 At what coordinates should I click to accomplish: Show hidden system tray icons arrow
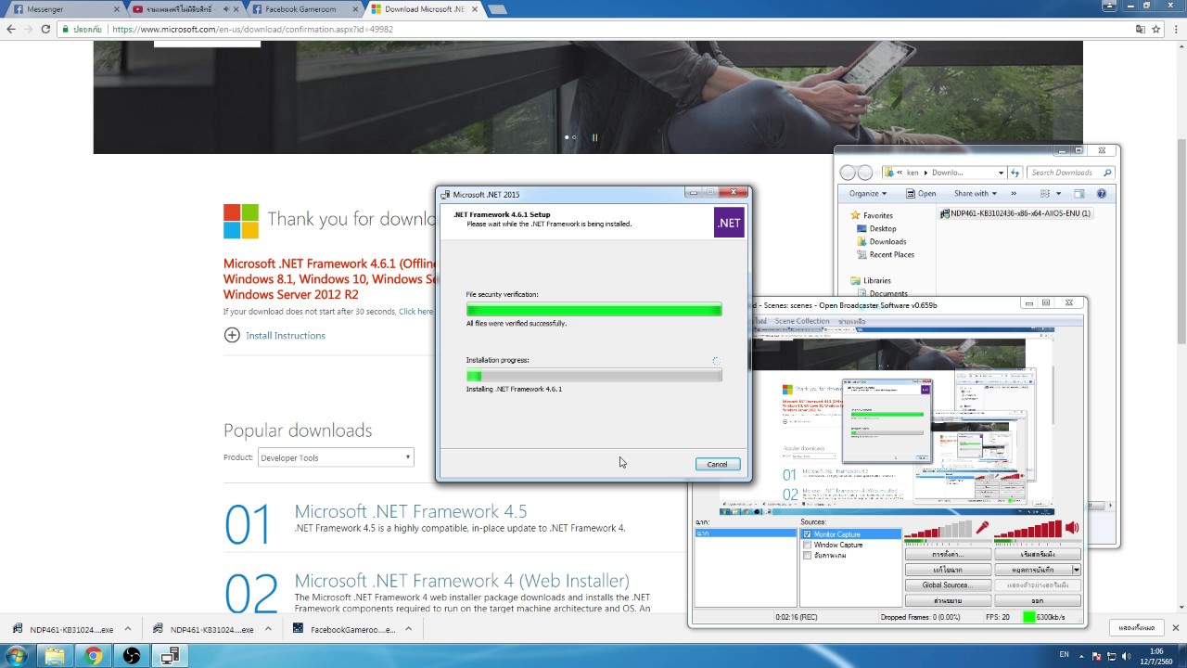click(x=1080, y=657)
